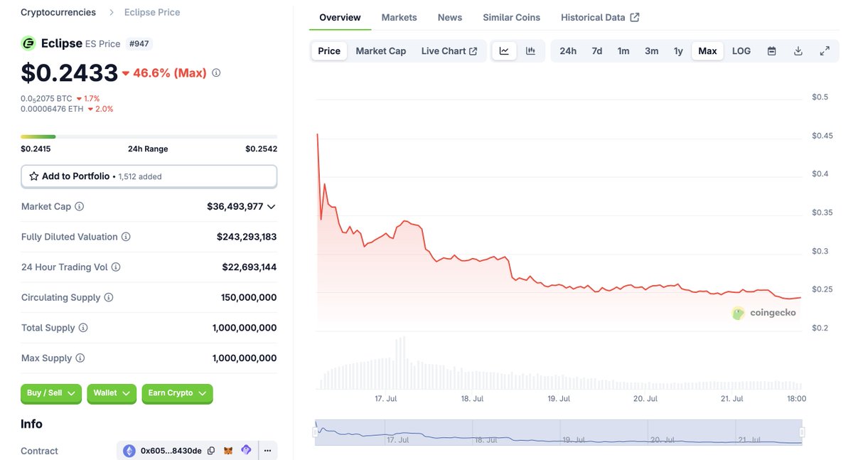The image size is (853, 460).
Task: Download the chart data icon
Action: tap(798, 51)
